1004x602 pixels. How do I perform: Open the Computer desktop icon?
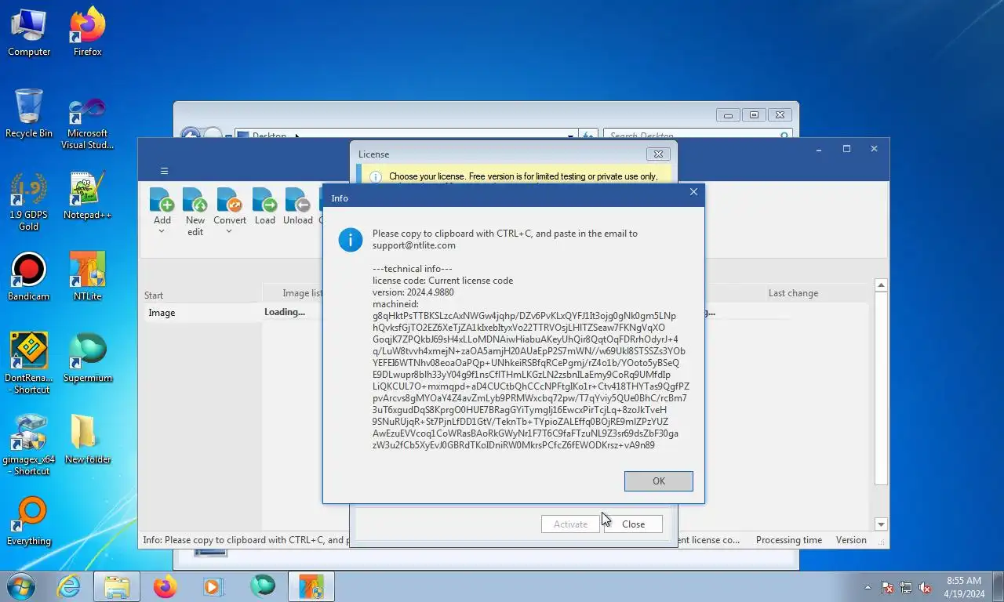pyautogui.click(x=29, y=33)
